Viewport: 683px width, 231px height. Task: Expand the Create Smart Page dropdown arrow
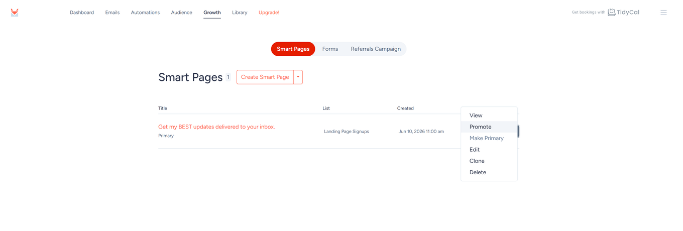298,77
